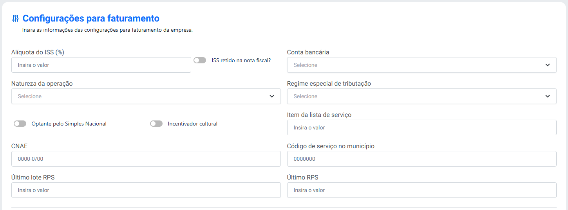Screen dimensions: 568x210
Task: Click the CNAE input field
Action: point(146,159)
